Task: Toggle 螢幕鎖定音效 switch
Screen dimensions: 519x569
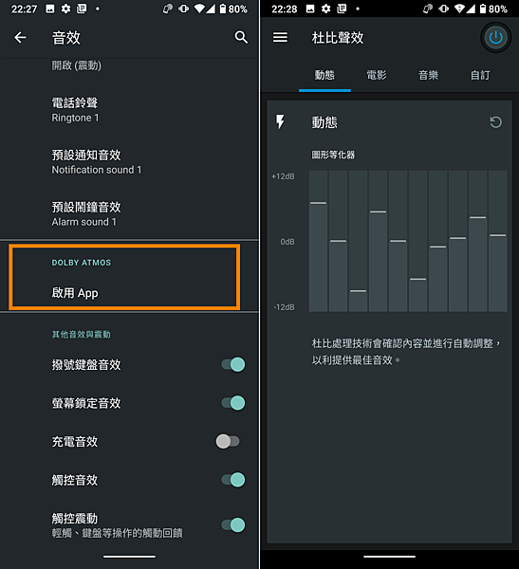Action: click(x=233, y=403)
